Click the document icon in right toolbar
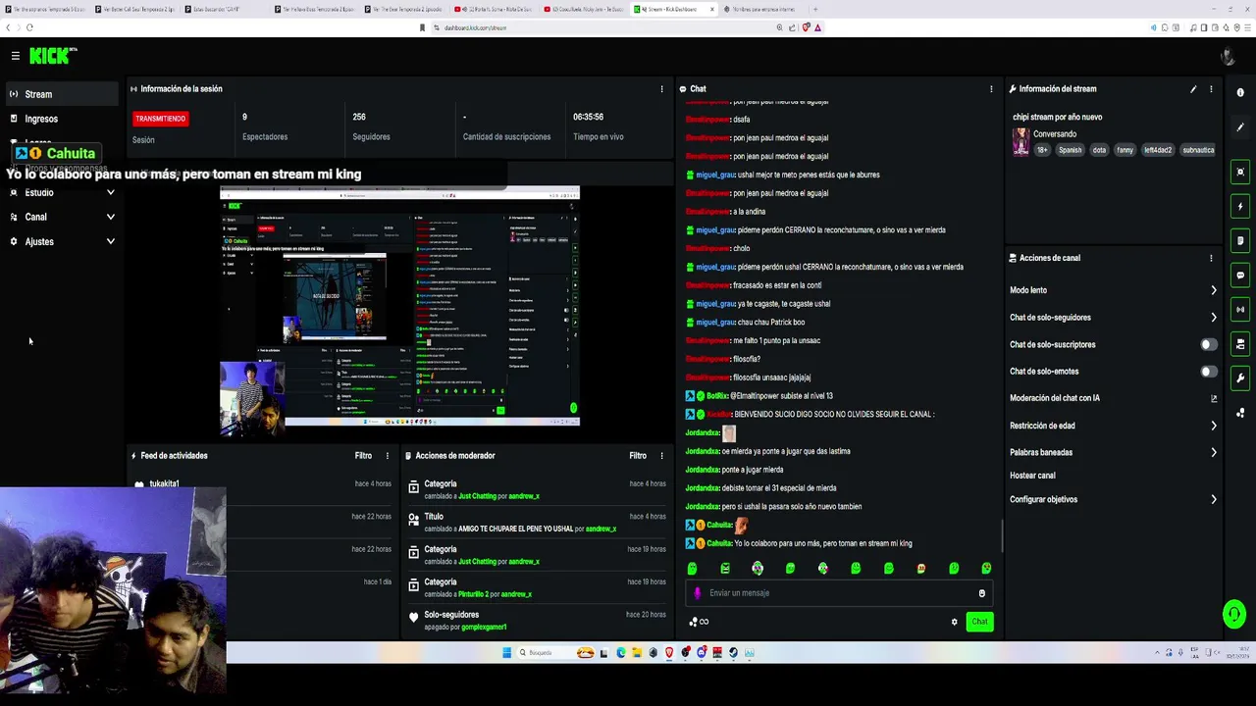This screenshot has width=1256, height=706. pyautogui.click(x=1240, y=241)
